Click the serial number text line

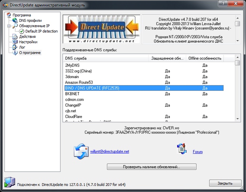click(x=152, y=132)
